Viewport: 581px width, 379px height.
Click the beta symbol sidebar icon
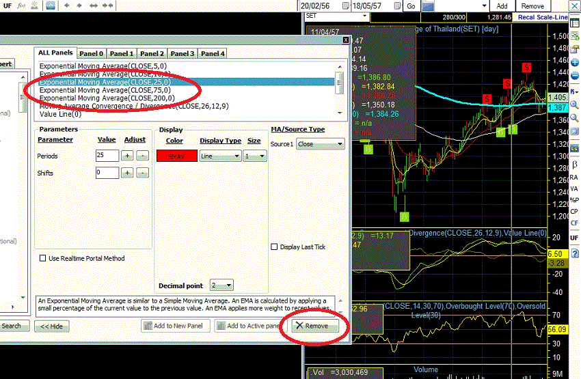(x=575, y=165)
